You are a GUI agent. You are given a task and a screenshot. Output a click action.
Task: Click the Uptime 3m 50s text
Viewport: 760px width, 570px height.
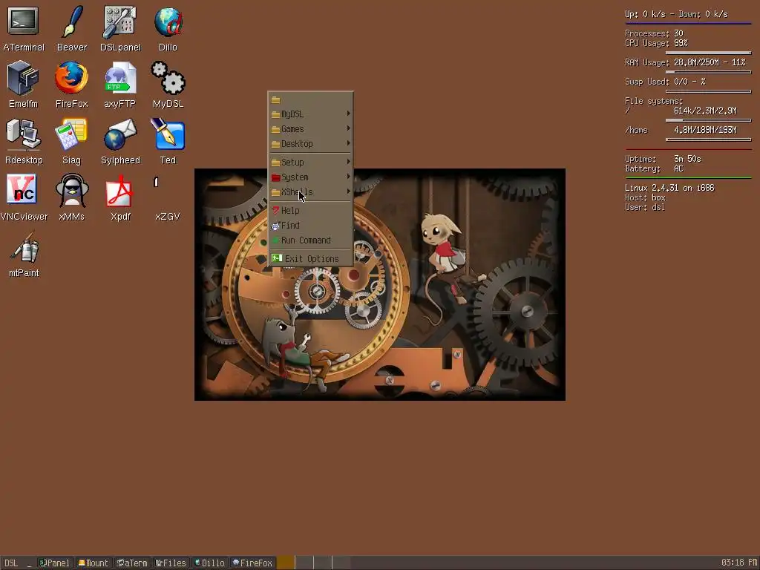point(663,159)
